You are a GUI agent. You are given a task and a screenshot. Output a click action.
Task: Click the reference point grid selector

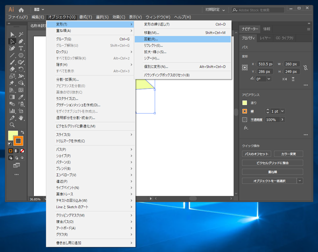245,67
